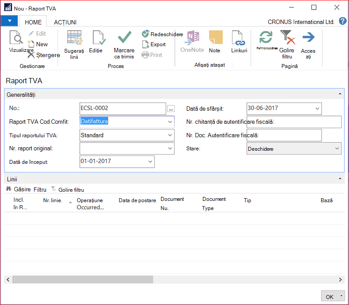Image resolution: width=349 pixels, height=305 pixels.
Task: Refresh the page with Reîmprospătare icon
Action: 266,37
